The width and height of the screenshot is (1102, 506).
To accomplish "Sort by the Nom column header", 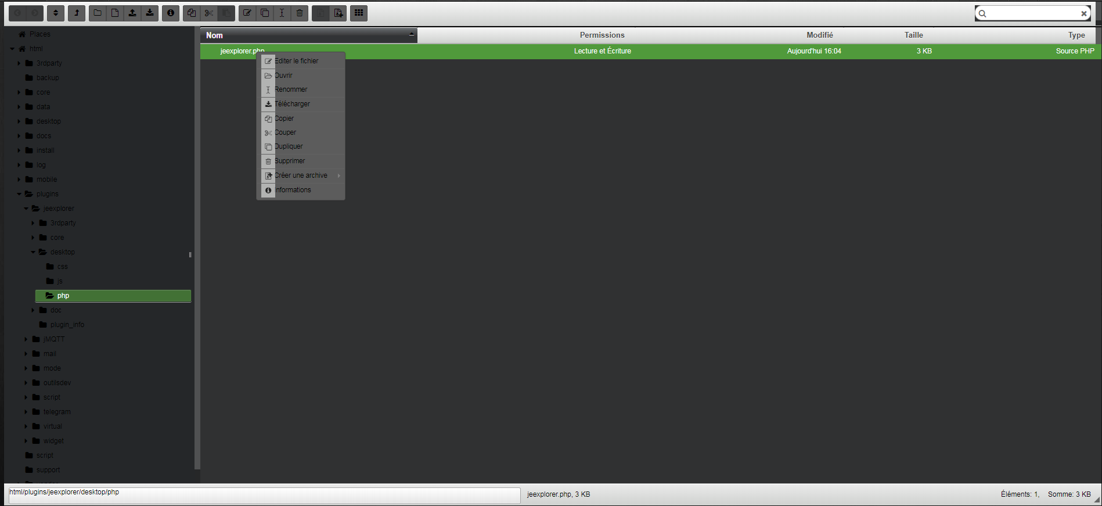I will click(309, 35).
